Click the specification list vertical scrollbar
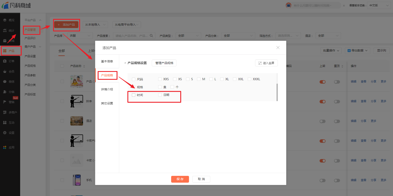 click(x=277, y=92)
